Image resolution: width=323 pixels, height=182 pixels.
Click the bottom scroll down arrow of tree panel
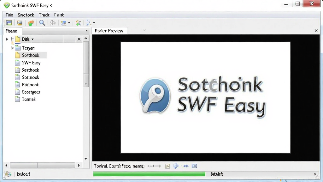tap(86, 159)
